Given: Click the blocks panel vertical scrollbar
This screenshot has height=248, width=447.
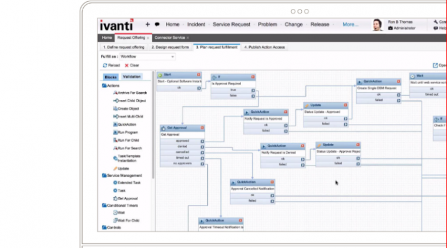Looking at the screenshot, I should tap(153, 125).
